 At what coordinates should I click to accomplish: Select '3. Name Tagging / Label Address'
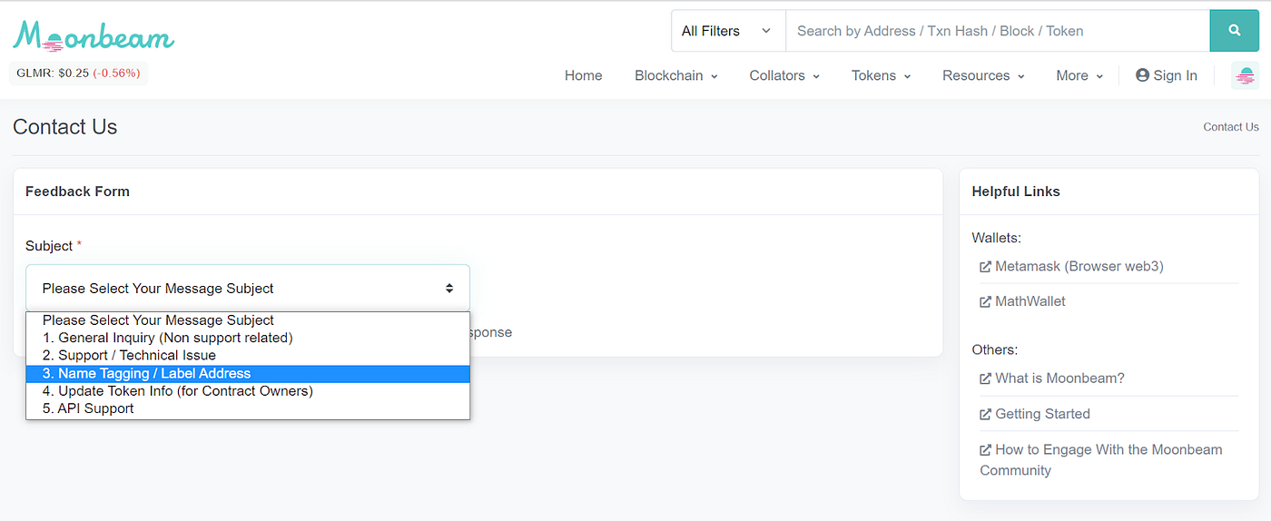pyautogui.click(x=248, y=373)
